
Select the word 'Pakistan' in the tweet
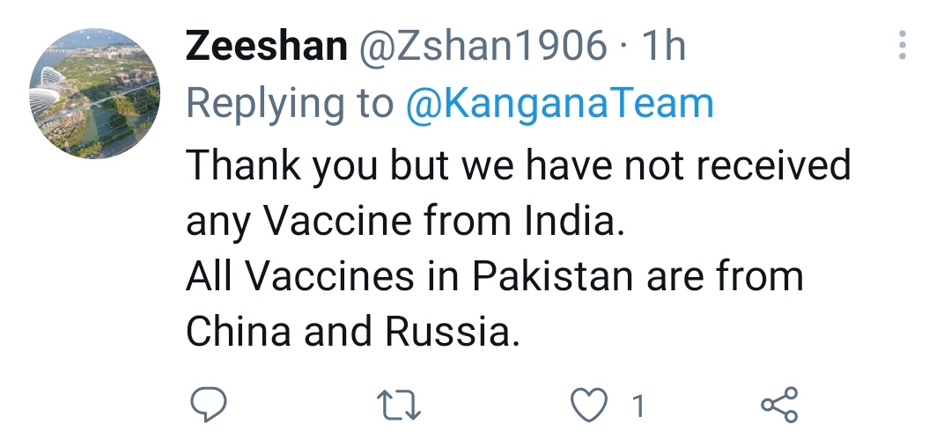click(x=553, y=276)
